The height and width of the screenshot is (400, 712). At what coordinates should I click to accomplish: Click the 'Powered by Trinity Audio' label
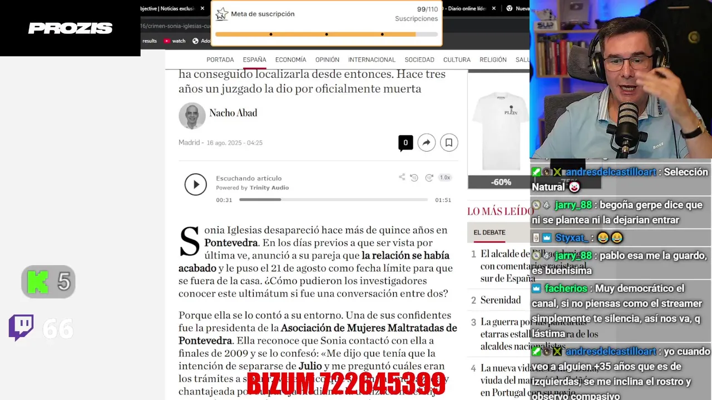(x=252, y=188)
